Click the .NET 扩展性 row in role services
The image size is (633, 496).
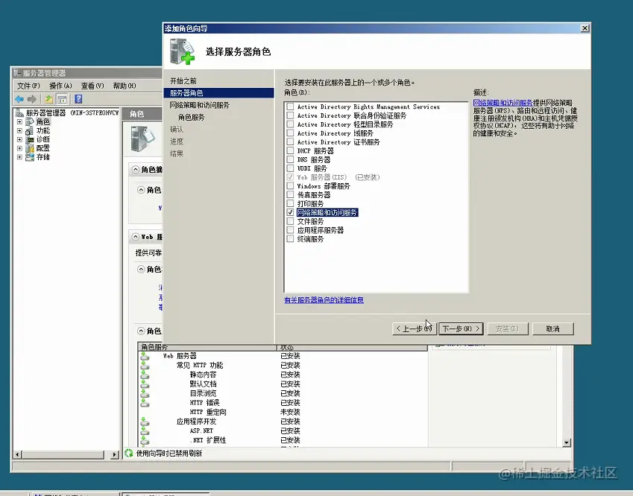[283, 440]
